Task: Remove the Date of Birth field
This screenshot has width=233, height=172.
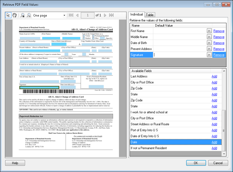Action: pyautogui.click(x=219, y=43)
